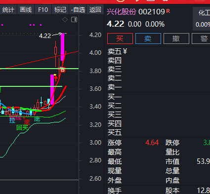
Task: Click the 0.00% change percentage
Action: (155, 24)
